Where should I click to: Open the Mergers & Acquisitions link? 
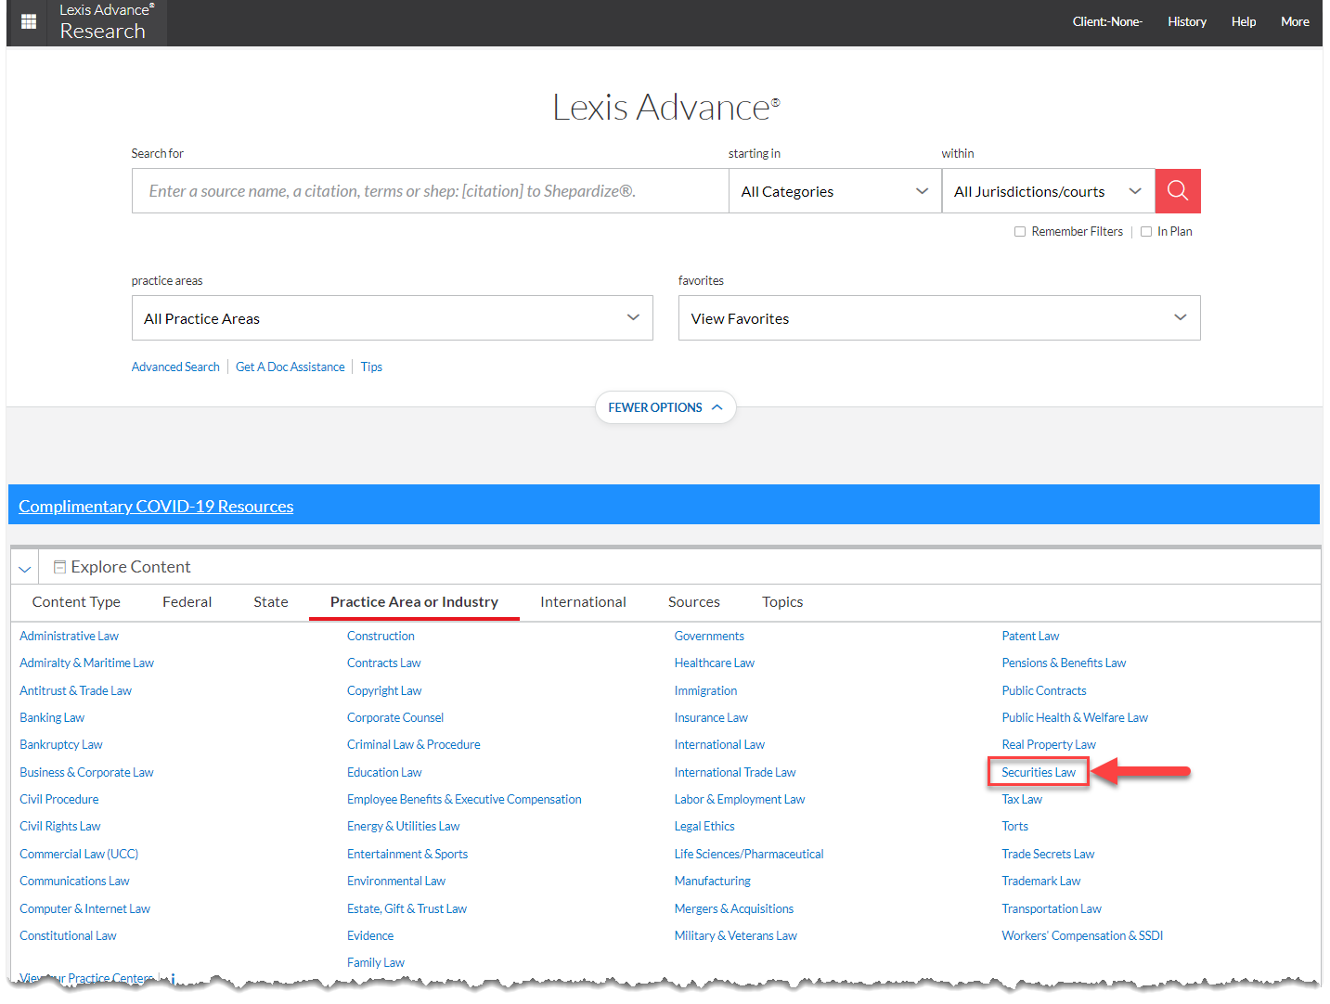(734, 908)
